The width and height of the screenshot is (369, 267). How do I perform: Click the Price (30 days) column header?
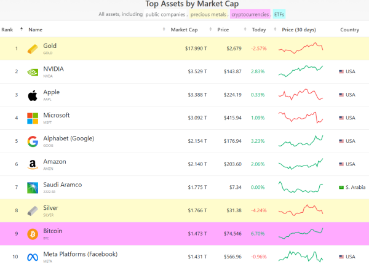[299, 30]
